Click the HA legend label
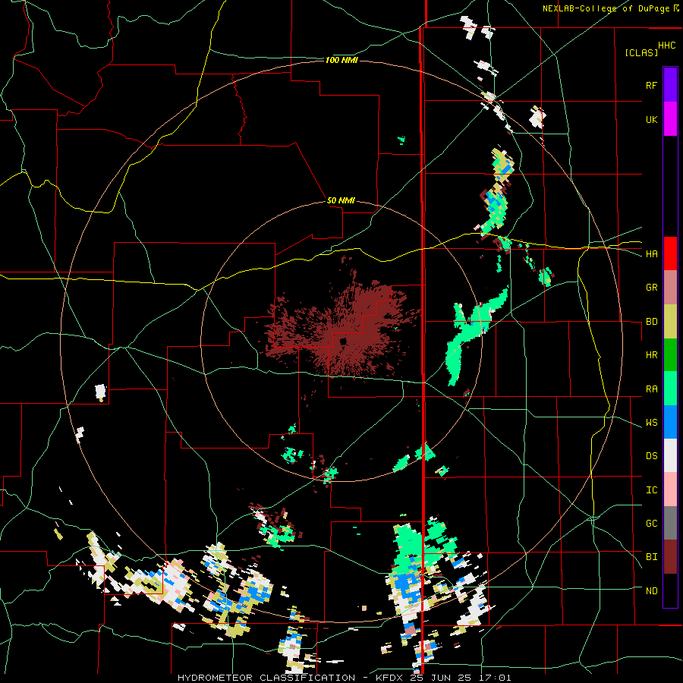 (651, 254)
